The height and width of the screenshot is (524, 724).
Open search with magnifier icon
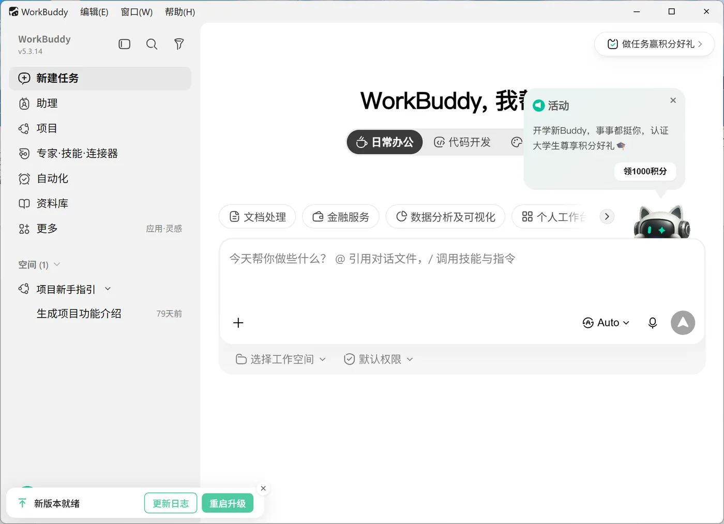tap(152, 44)
